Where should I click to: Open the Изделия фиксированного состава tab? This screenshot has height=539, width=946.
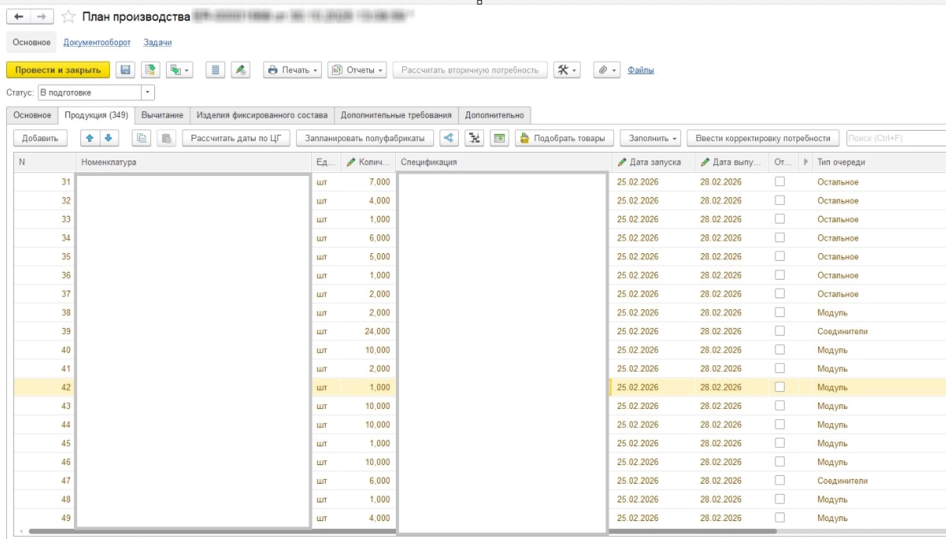(262, 114)
